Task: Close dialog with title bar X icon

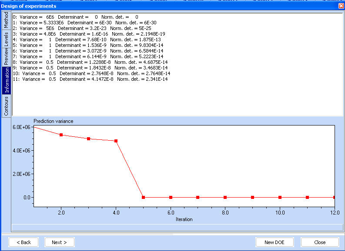Action: point(341,6)
